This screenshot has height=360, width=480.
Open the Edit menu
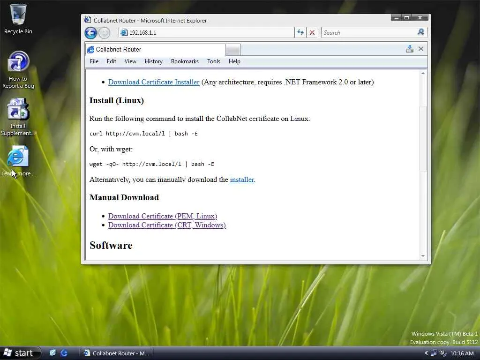[111, 61]
